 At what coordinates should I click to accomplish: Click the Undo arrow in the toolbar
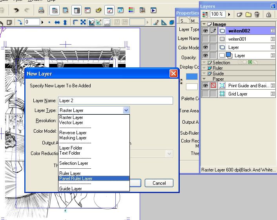pos(16,10)
